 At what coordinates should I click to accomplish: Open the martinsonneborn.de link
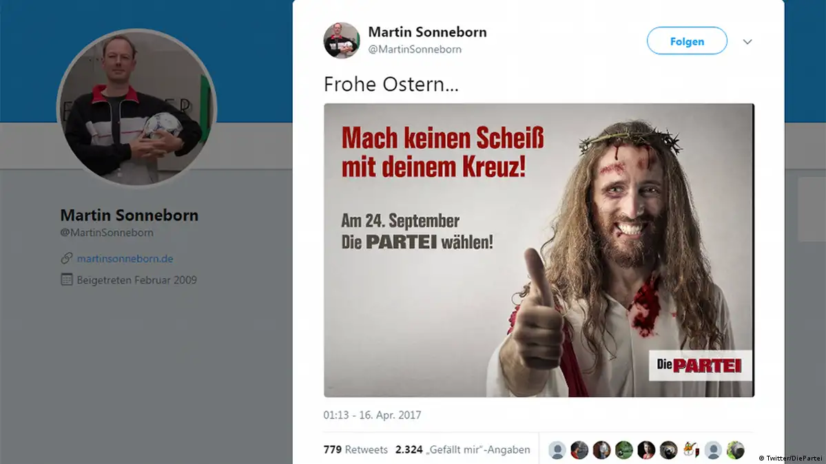click(x=125, y=259)
